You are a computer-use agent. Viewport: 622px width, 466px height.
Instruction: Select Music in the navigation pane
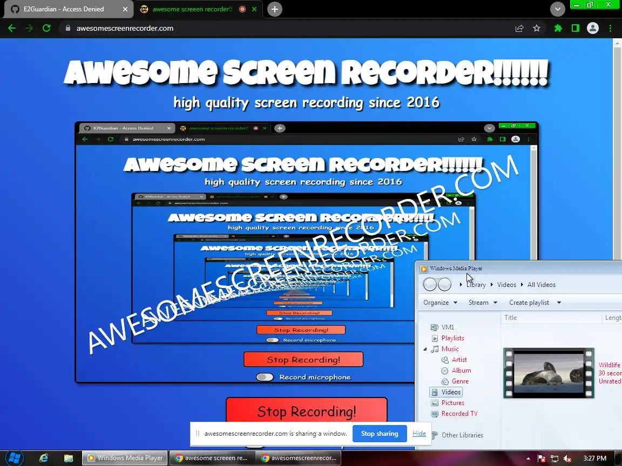(x=450, y=349)
